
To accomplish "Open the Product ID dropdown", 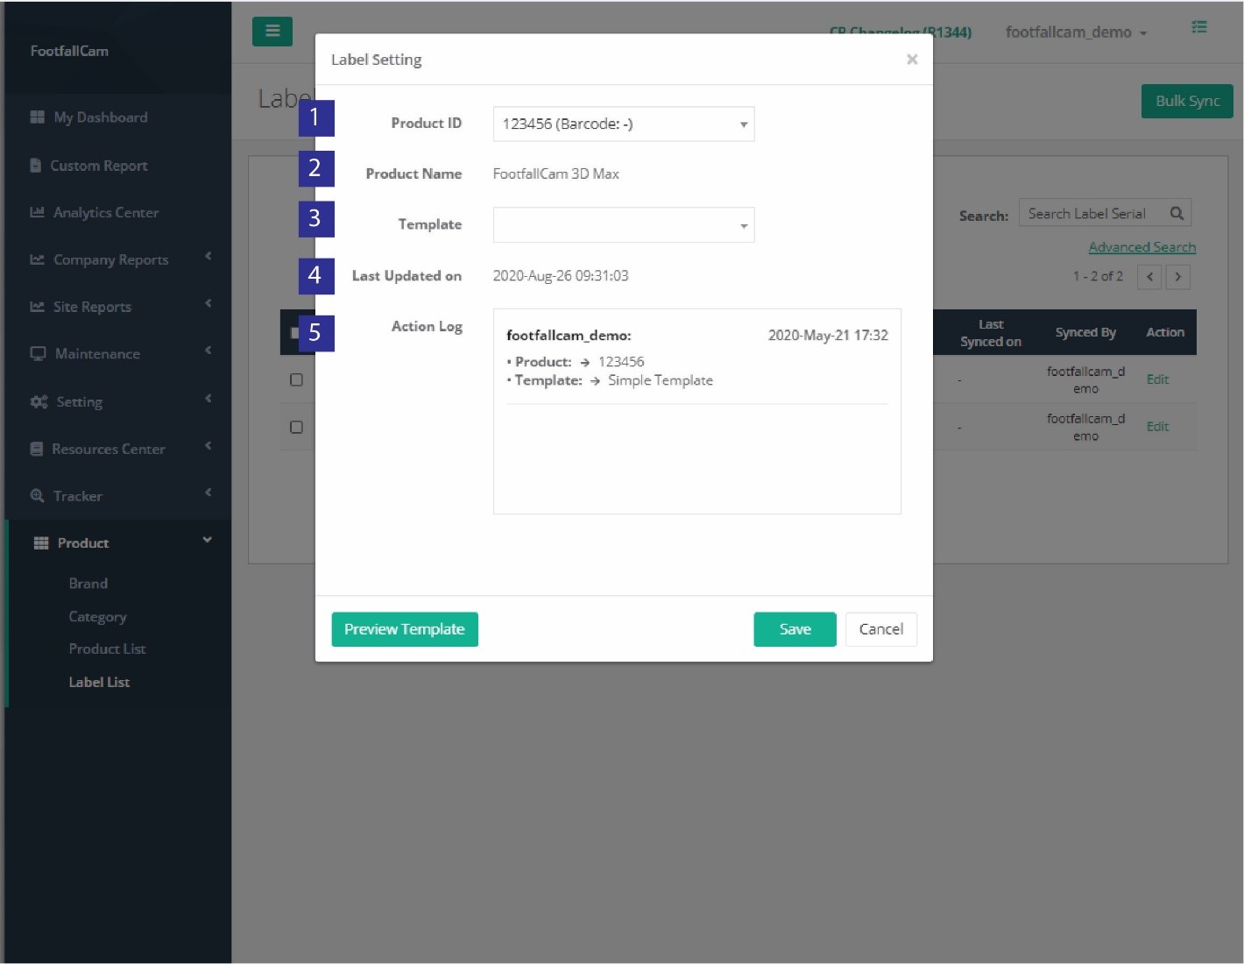I will pos(623,124).
